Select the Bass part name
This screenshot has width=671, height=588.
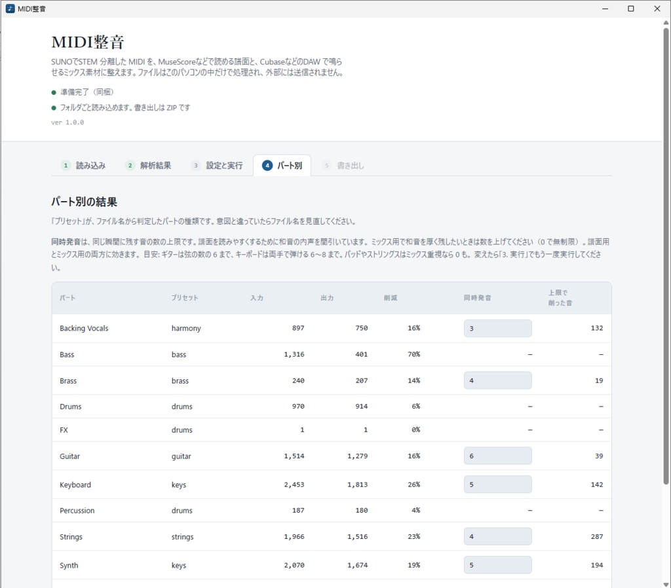click(67, 354)
